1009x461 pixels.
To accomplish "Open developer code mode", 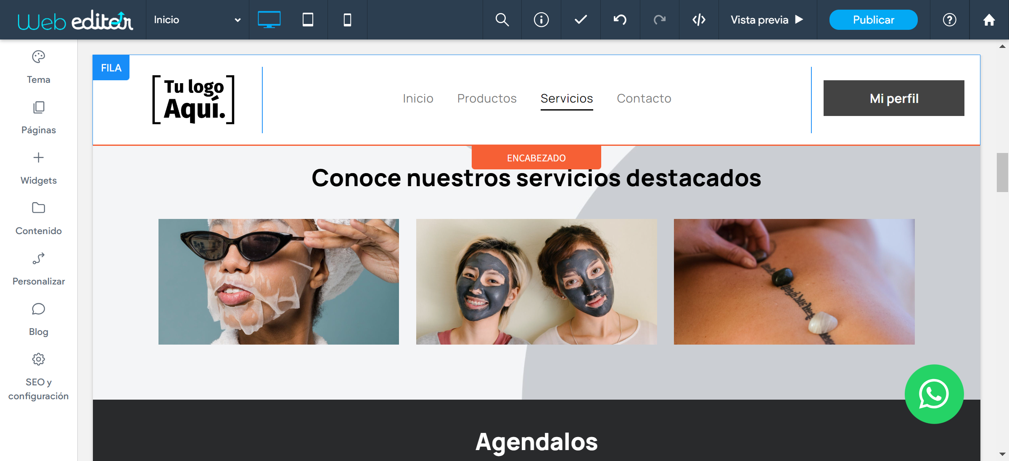I will click(x=699, y=20).
